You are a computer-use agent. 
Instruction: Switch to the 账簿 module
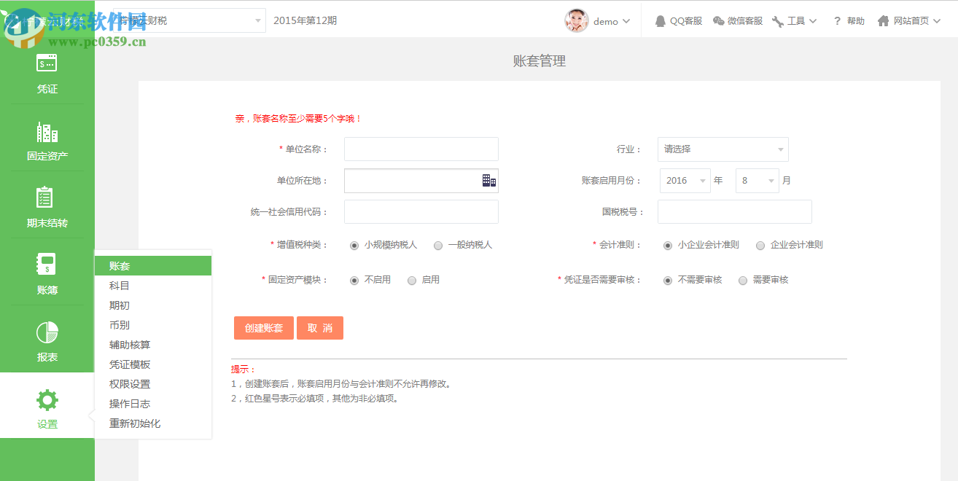click(47, 272)
